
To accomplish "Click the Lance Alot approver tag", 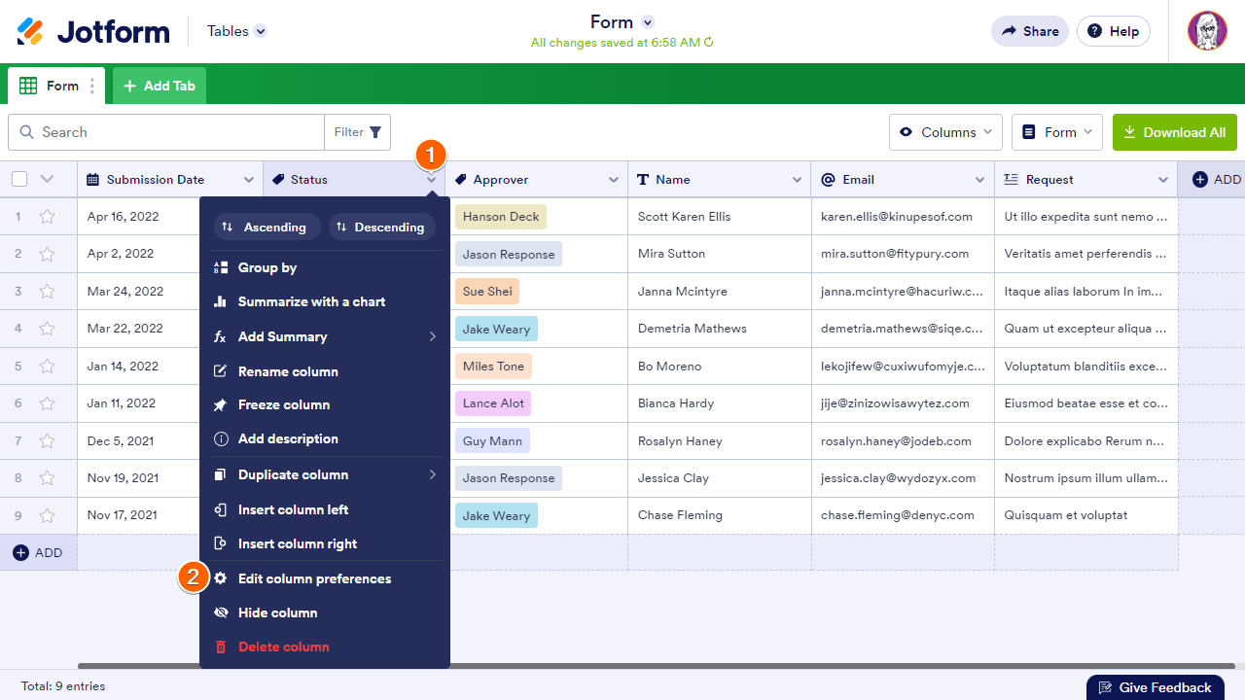I will coord(493,403).
